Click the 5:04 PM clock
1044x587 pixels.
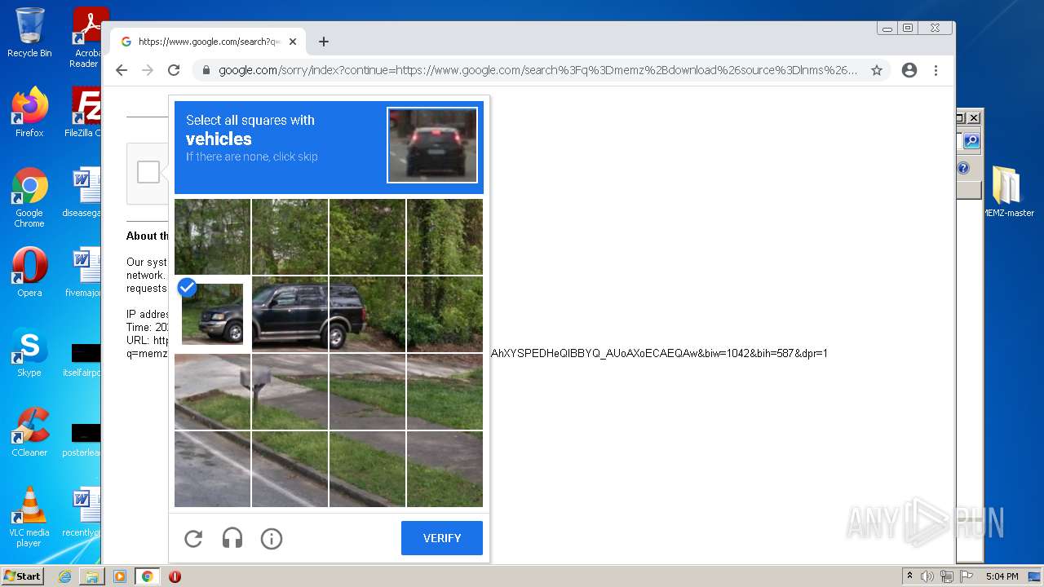pos(1002,576)
